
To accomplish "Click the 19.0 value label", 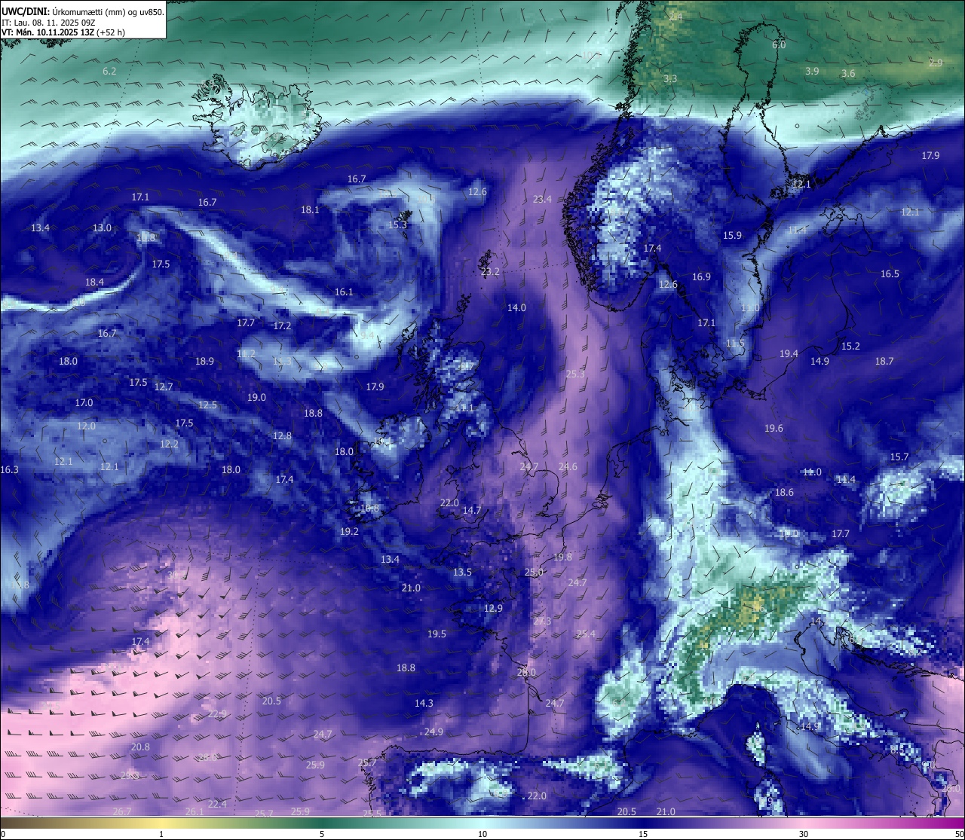I will coord(256,397).
